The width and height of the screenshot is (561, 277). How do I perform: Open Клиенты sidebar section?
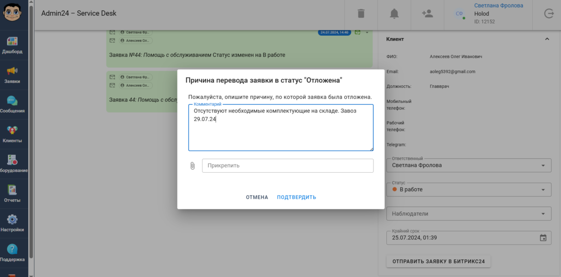tap(12, 134)
